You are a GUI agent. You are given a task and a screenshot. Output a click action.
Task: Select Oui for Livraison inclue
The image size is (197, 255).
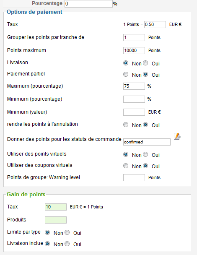(67, 244)
